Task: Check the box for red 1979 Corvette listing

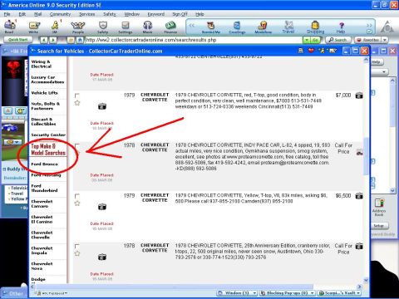Action: point(77,96)
